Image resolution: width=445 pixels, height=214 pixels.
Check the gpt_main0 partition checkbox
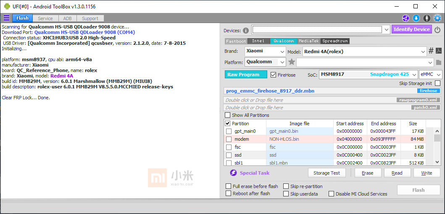point(229,131)
